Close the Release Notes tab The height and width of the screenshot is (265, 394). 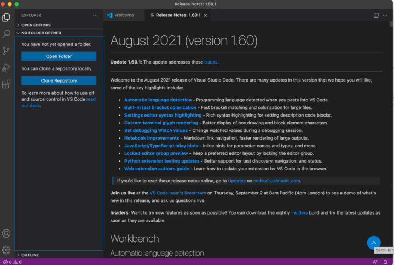pyautogui.click(x=205, y=15)
